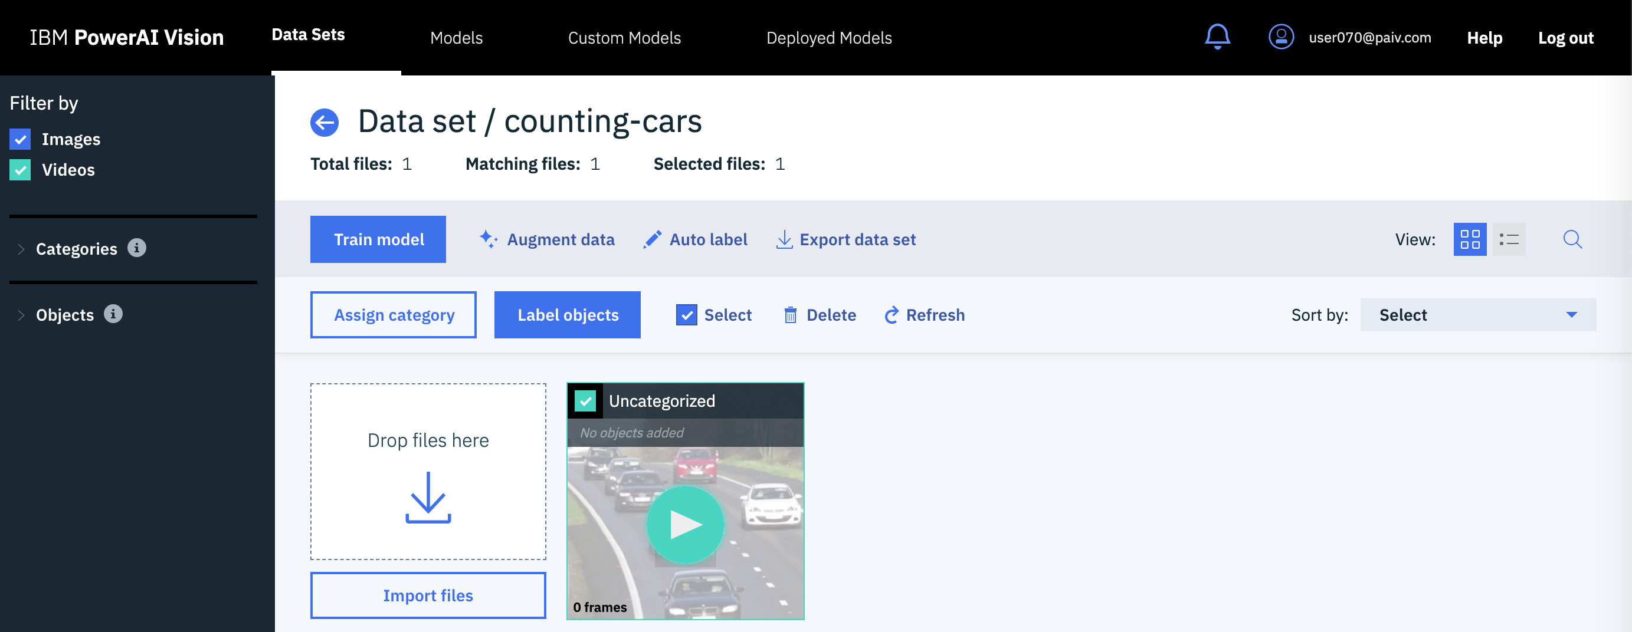1632x632 pixels.
Task: Click the Label objects button
Action: [567, 315]
